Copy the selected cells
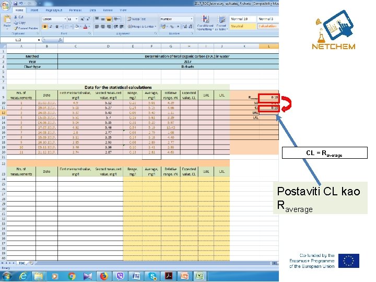Screen dimensions: 376x282 (x=20, y=22)
